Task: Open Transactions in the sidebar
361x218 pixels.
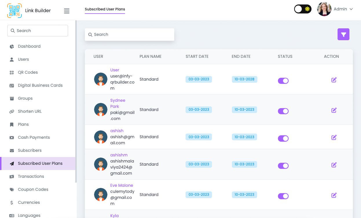Action: click(x=31, y=176)
